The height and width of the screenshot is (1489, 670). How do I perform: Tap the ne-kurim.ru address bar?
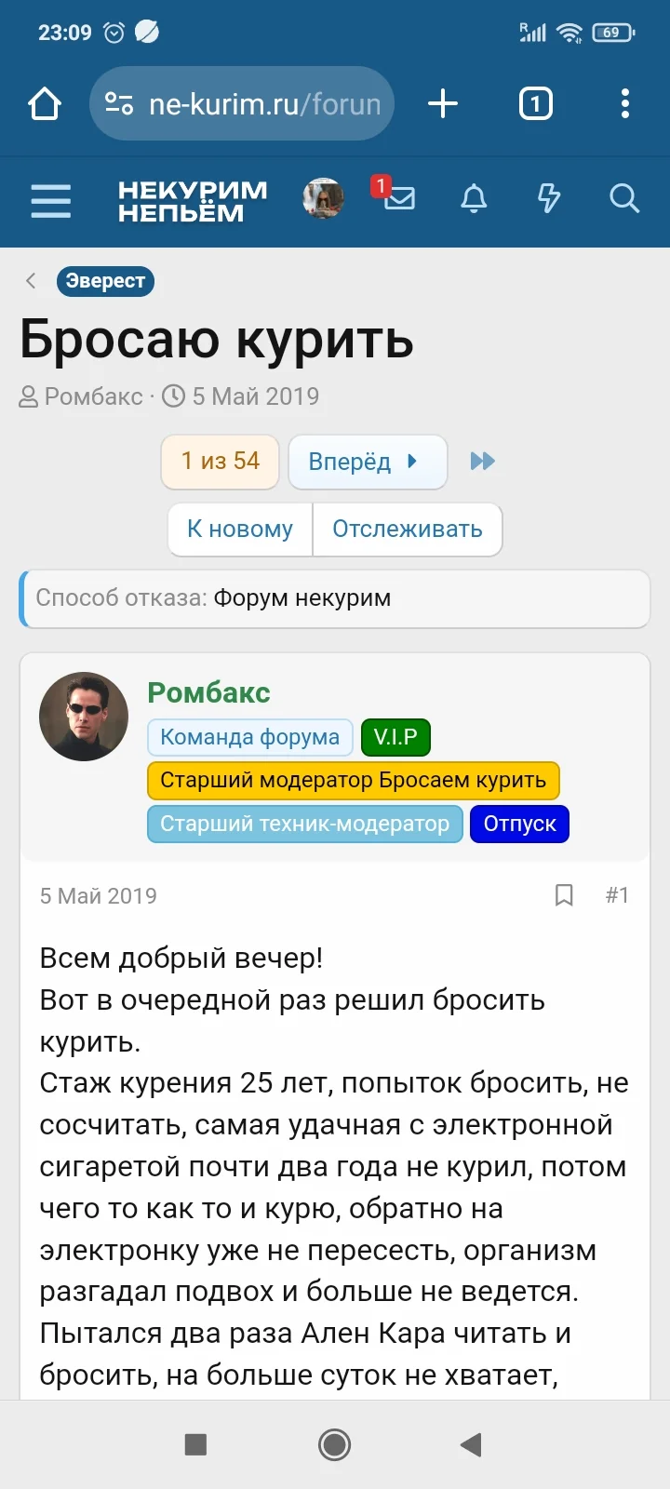pos(251,103)
